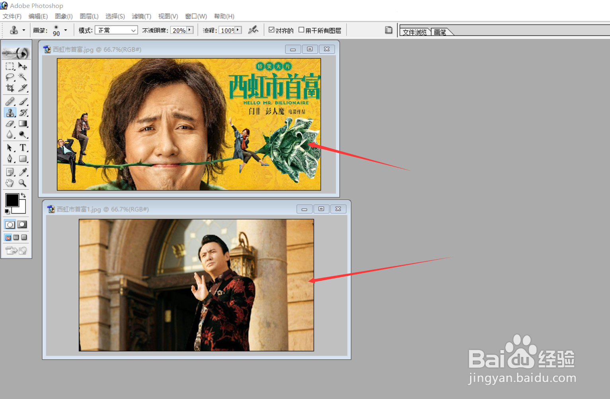Viewport: 610px width, 399px height.
Task: Select the Pen tool
Action: tap(10, 159)
